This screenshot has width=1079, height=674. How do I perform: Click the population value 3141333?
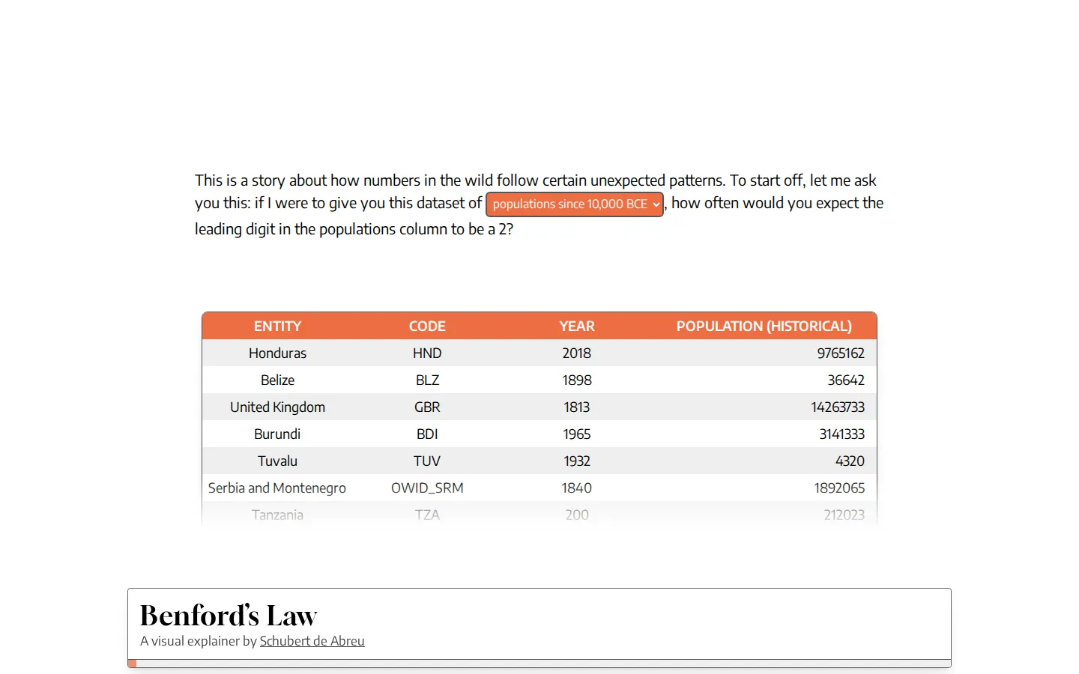coord(842,434)
